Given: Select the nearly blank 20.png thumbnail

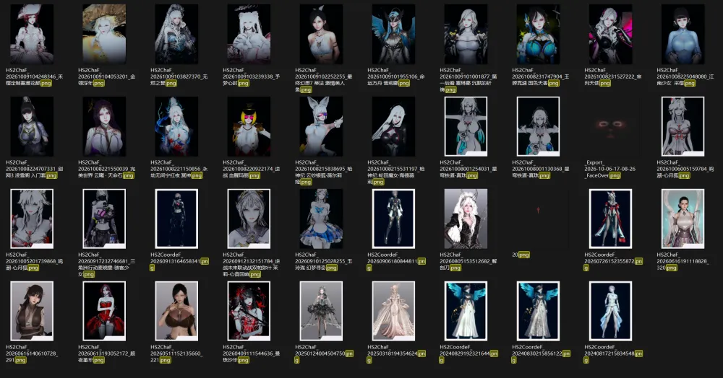Looking at the screenshot, I should (x=538, y=219).
